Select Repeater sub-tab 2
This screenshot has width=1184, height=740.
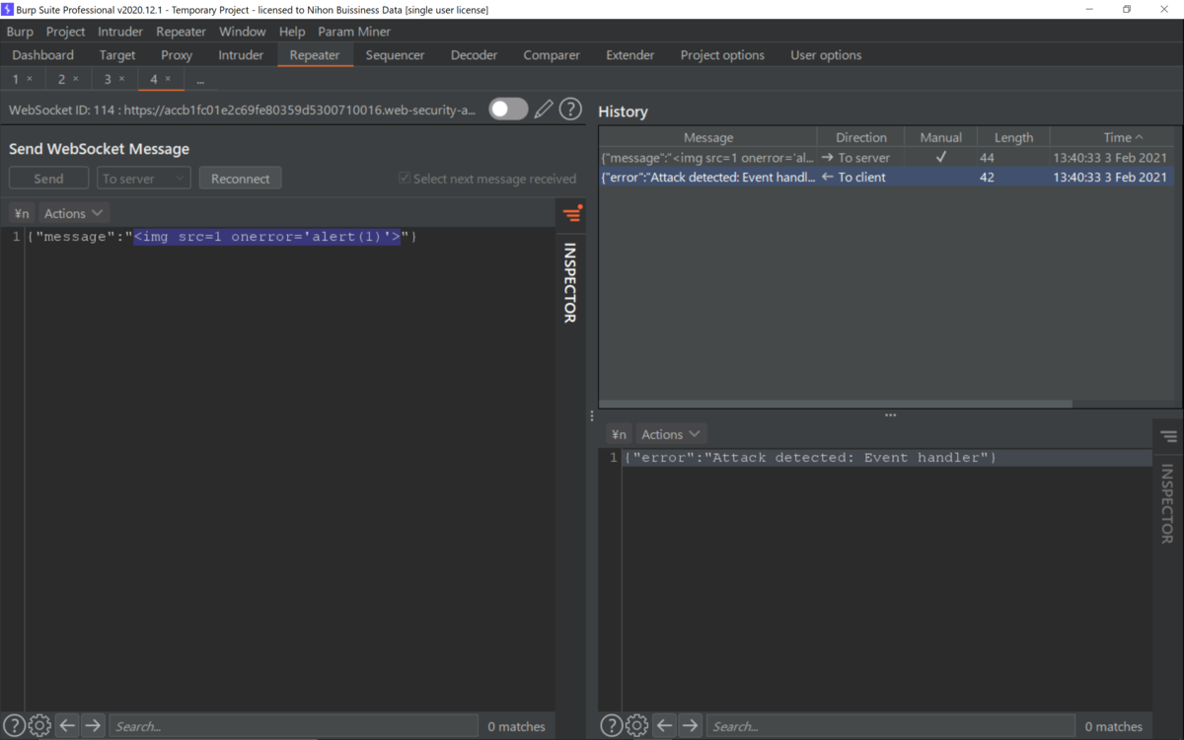coord(61,79)
